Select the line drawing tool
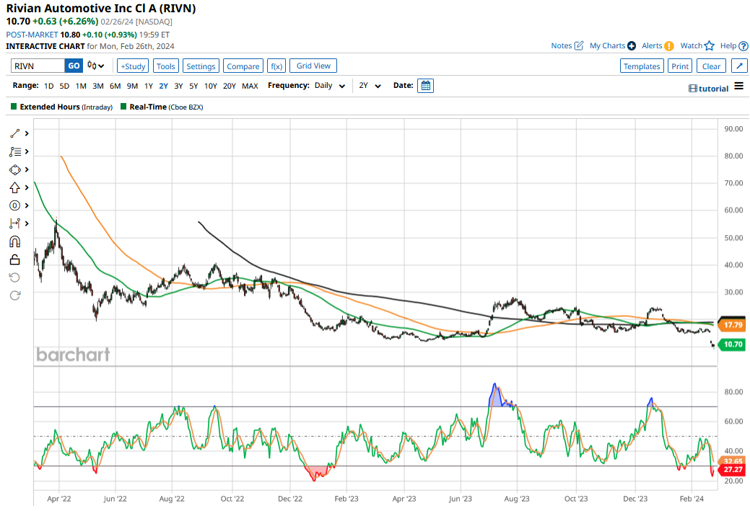 click(x=15, y=133)
